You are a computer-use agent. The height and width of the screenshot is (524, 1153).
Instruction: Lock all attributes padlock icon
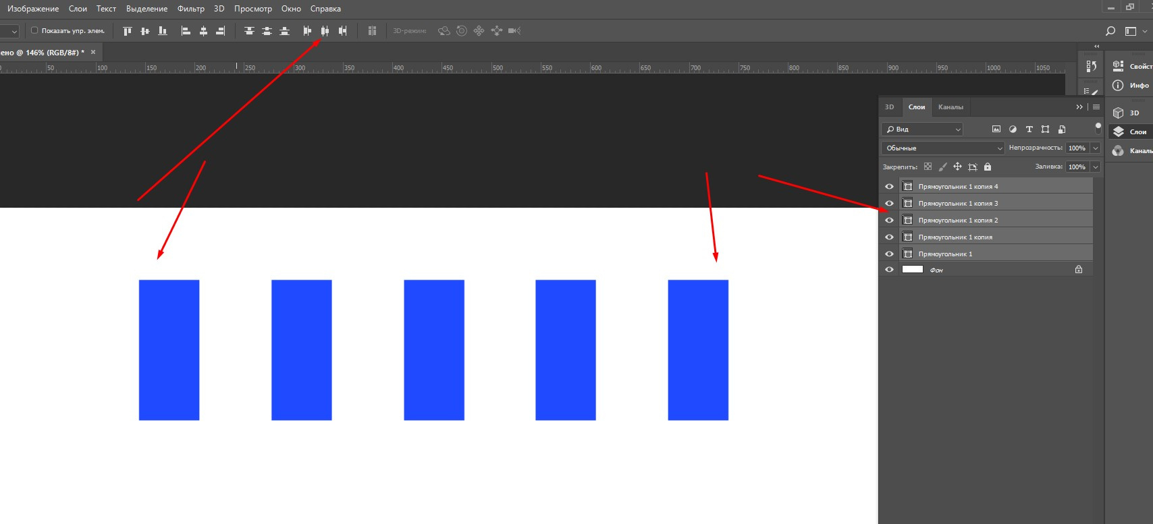point(988,167)
